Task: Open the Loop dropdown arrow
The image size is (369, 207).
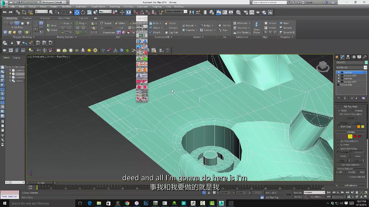Action: [71, 23]
